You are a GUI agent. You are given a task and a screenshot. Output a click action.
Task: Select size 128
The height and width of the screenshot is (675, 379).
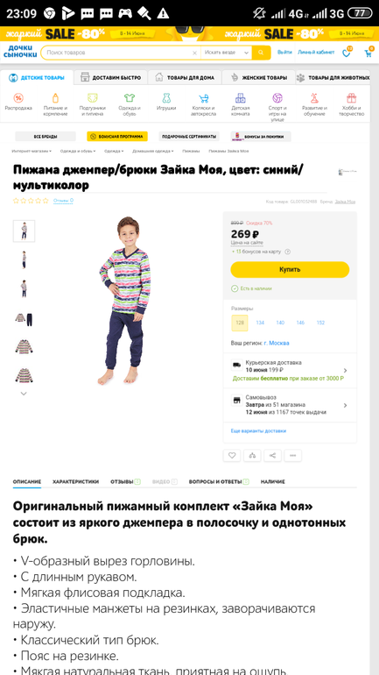click(x=240, y=323)
